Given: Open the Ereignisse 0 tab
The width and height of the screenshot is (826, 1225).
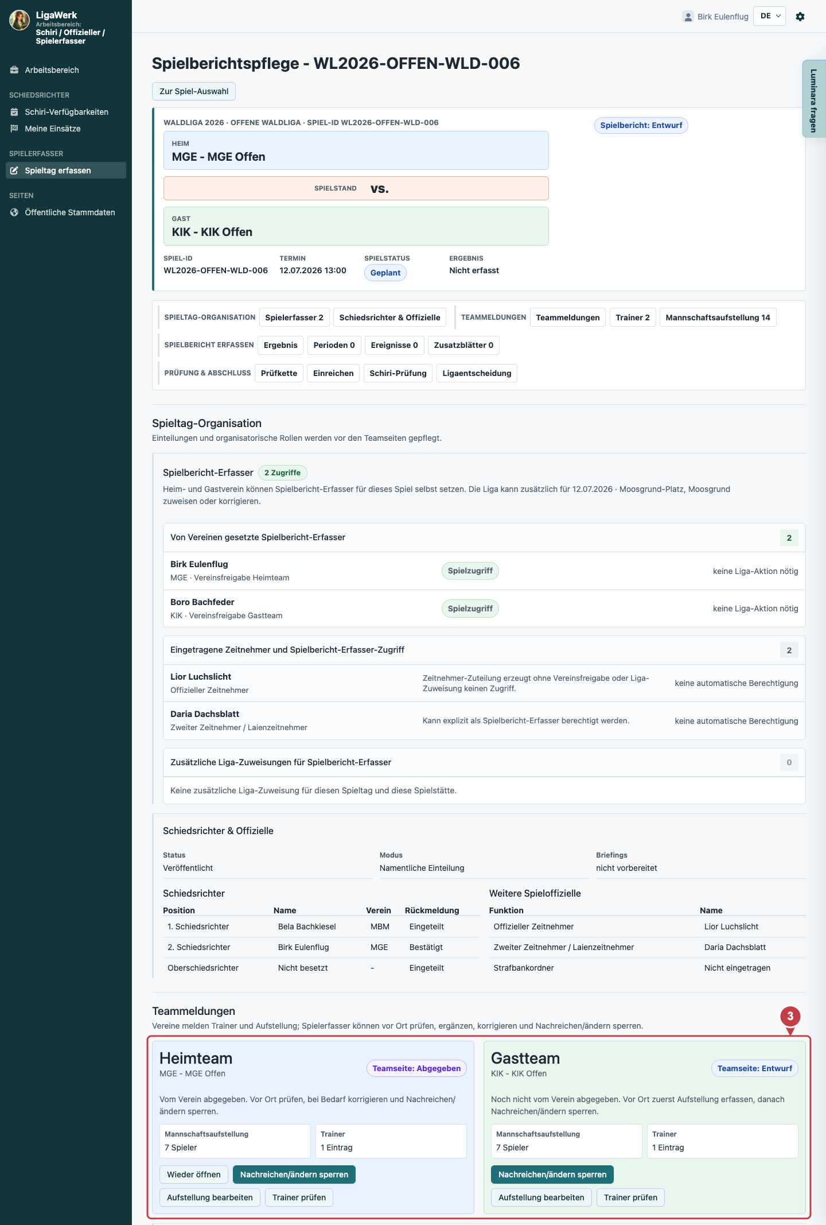Looking at the screenshot, I should pyautogui.click(x=395, y=345).
